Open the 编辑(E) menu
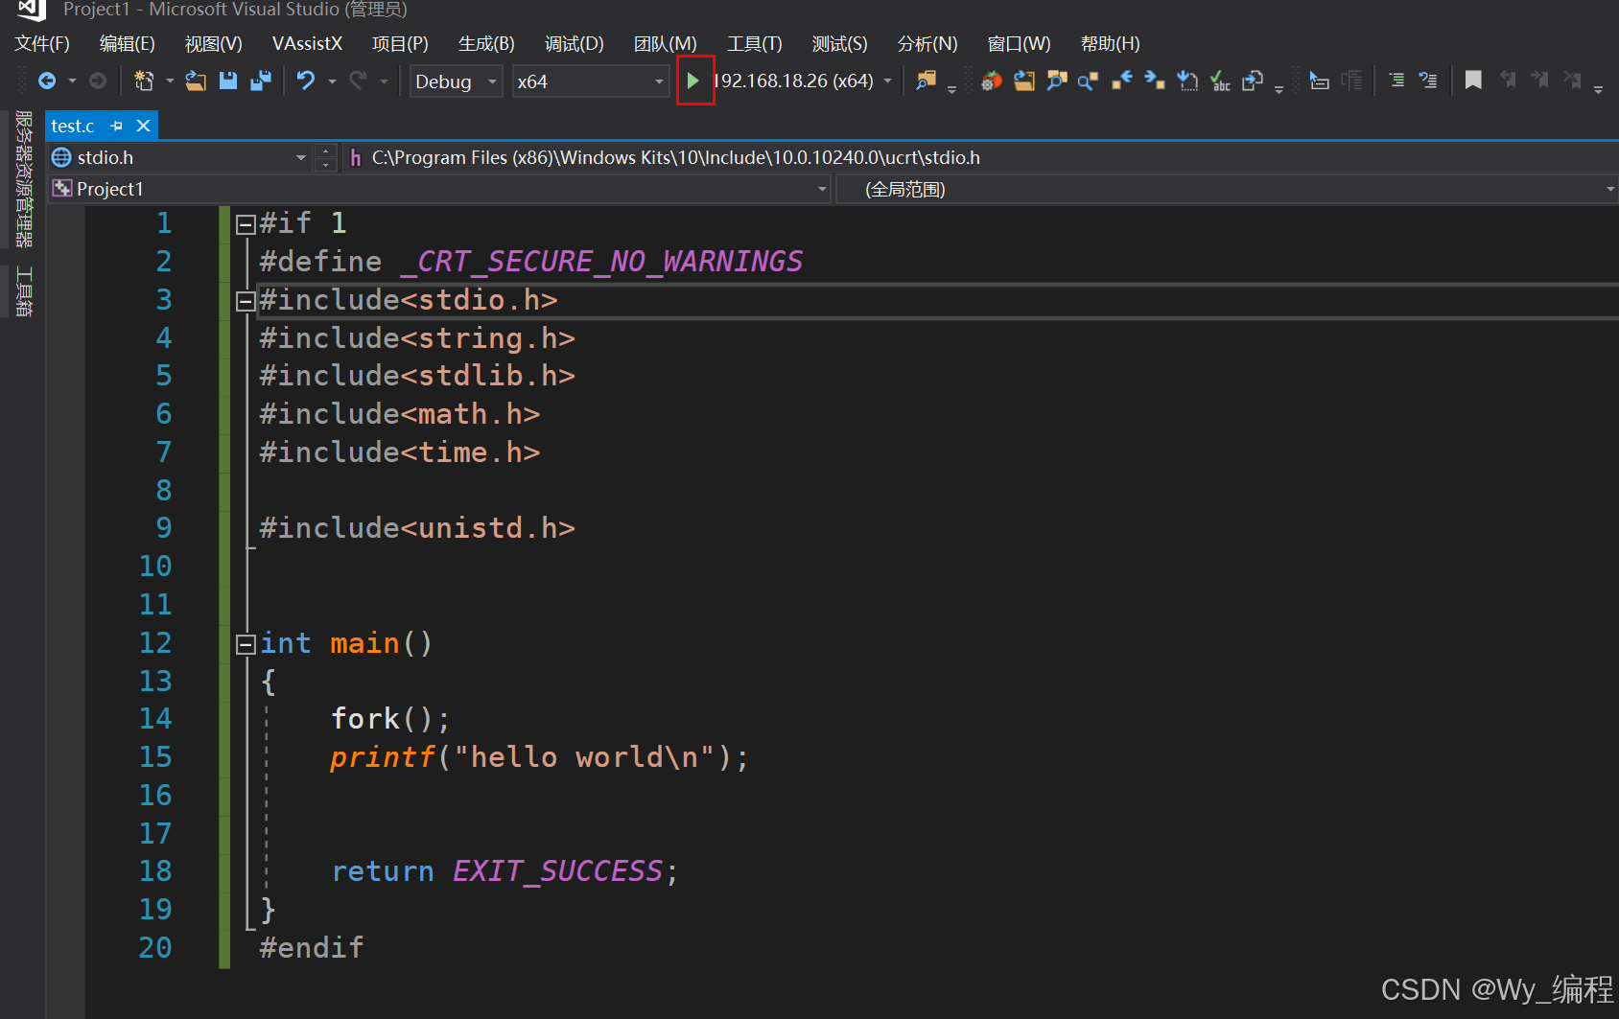Viewport: 1619px width, 1019px height. 128,43
